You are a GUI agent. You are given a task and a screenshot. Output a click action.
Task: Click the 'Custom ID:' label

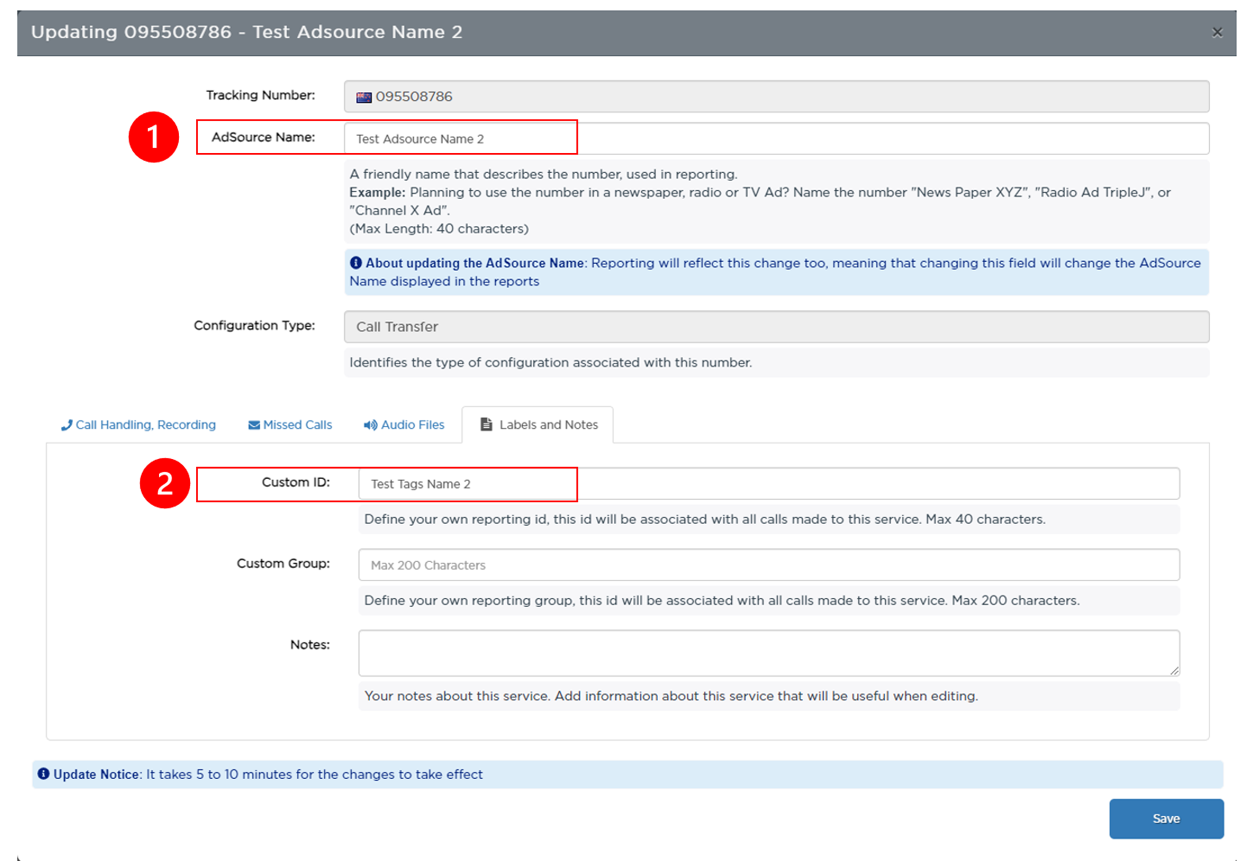pos(296,483)
